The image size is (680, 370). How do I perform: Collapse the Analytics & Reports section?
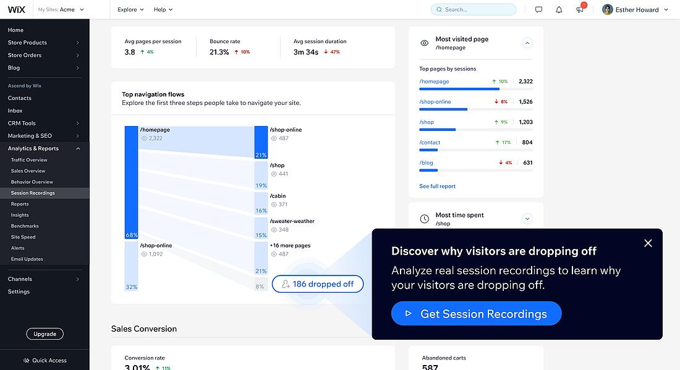78,149
